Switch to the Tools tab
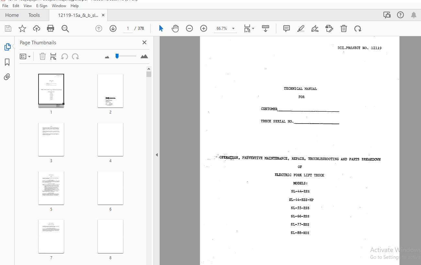The width and height of the screenshot is (421, 265). 34,15
